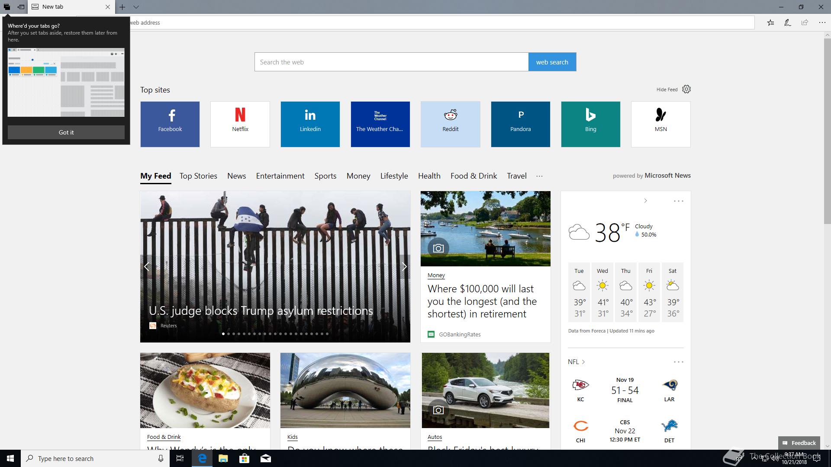Expand the NFL section chevron
The width and height of the screenshot is (831, 467).
click(583, 362)
